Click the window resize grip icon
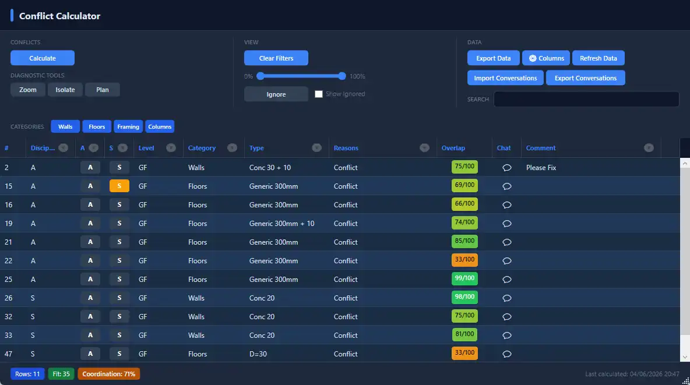Viewport: 690px width, 385px height. click(685, 381)
